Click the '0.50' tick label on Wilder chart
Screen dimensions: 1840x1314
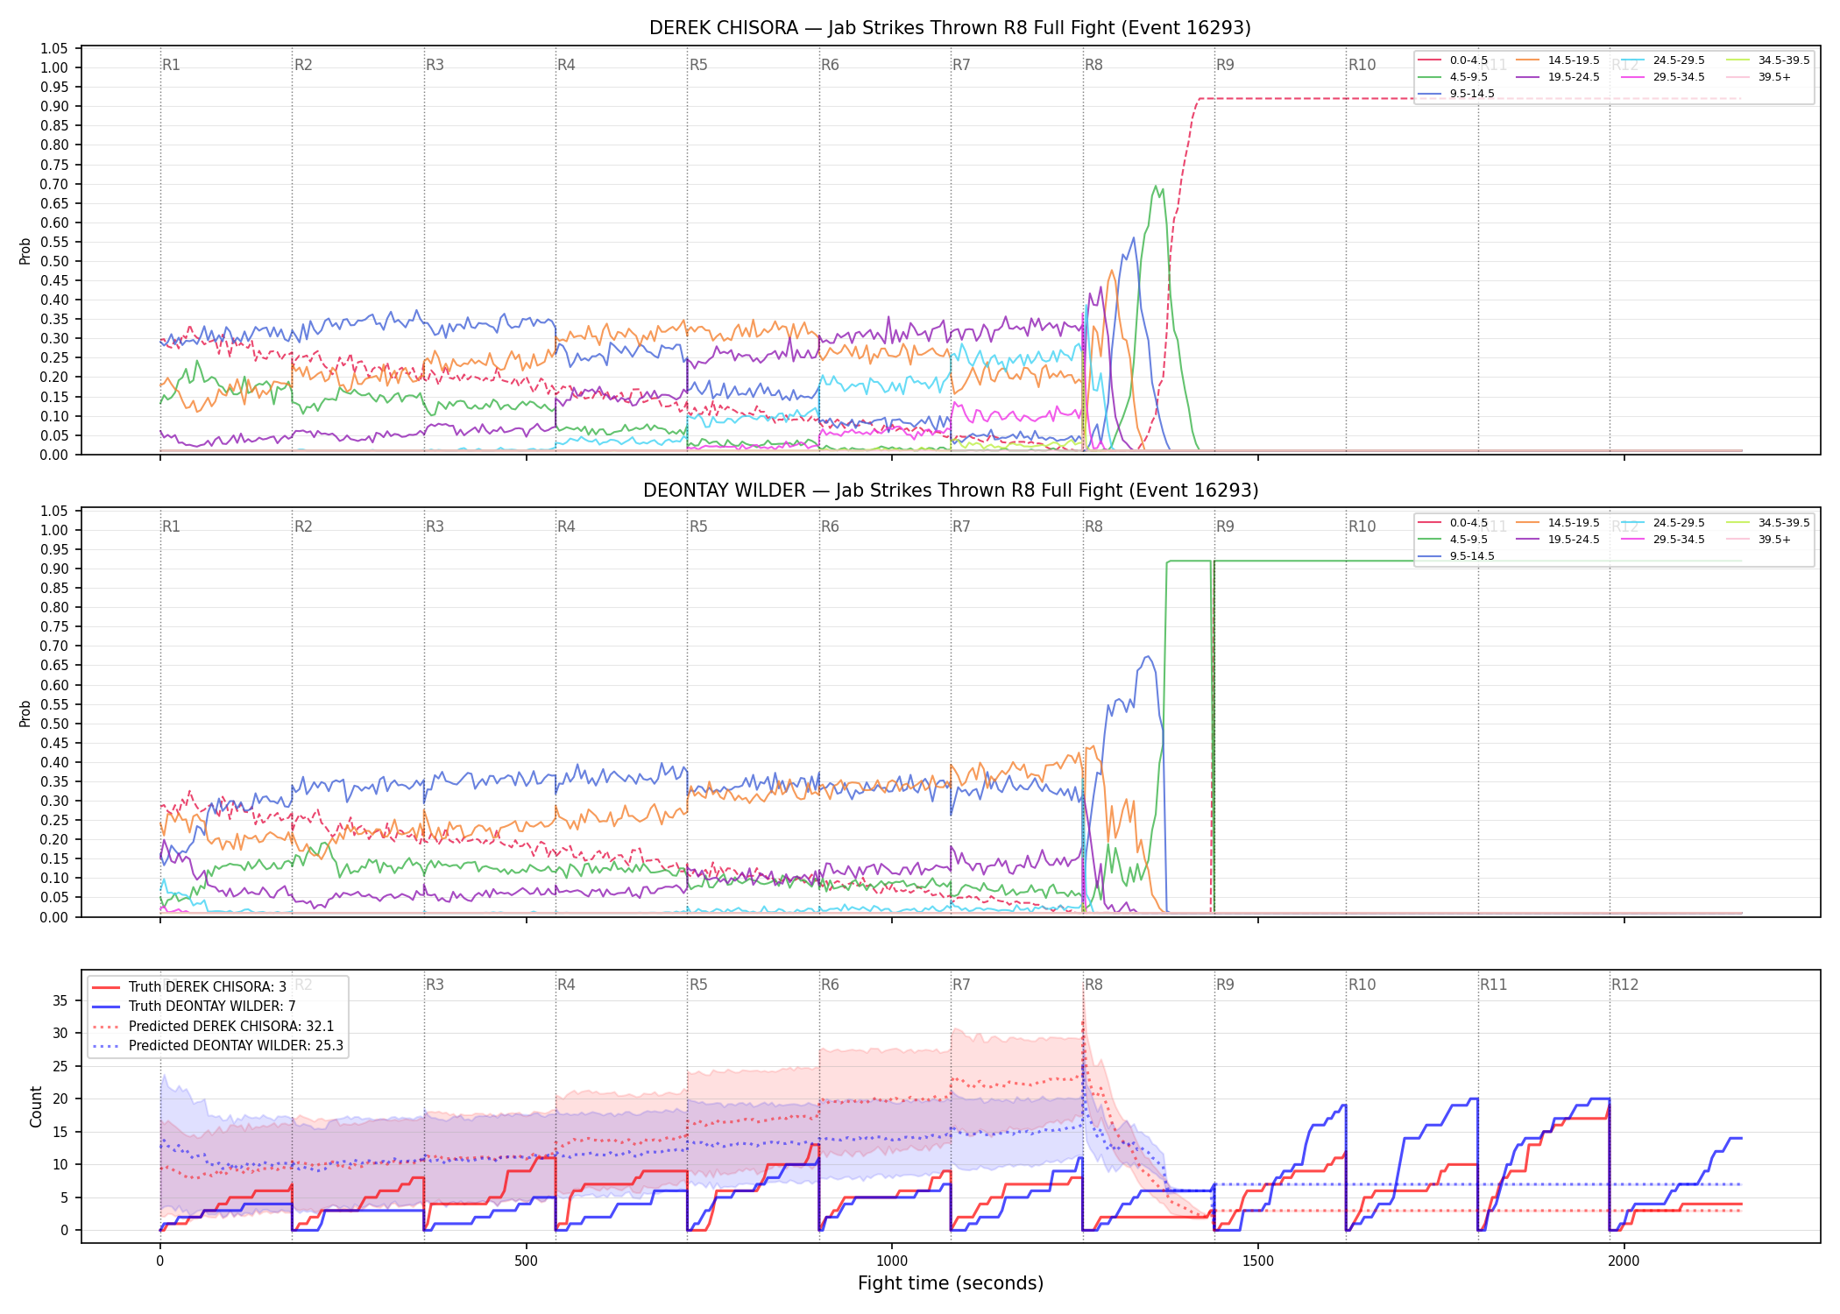pos(54,724)
